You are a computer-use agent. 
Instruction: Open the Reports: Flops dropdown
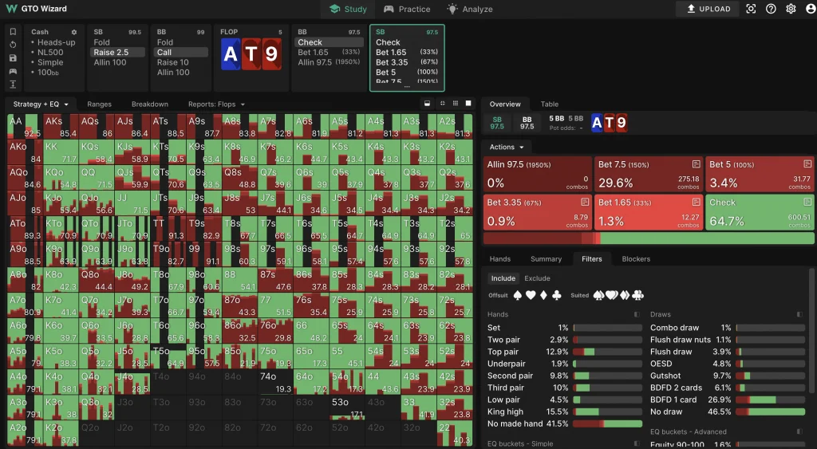pyautogui.click(x=216, y=104)
